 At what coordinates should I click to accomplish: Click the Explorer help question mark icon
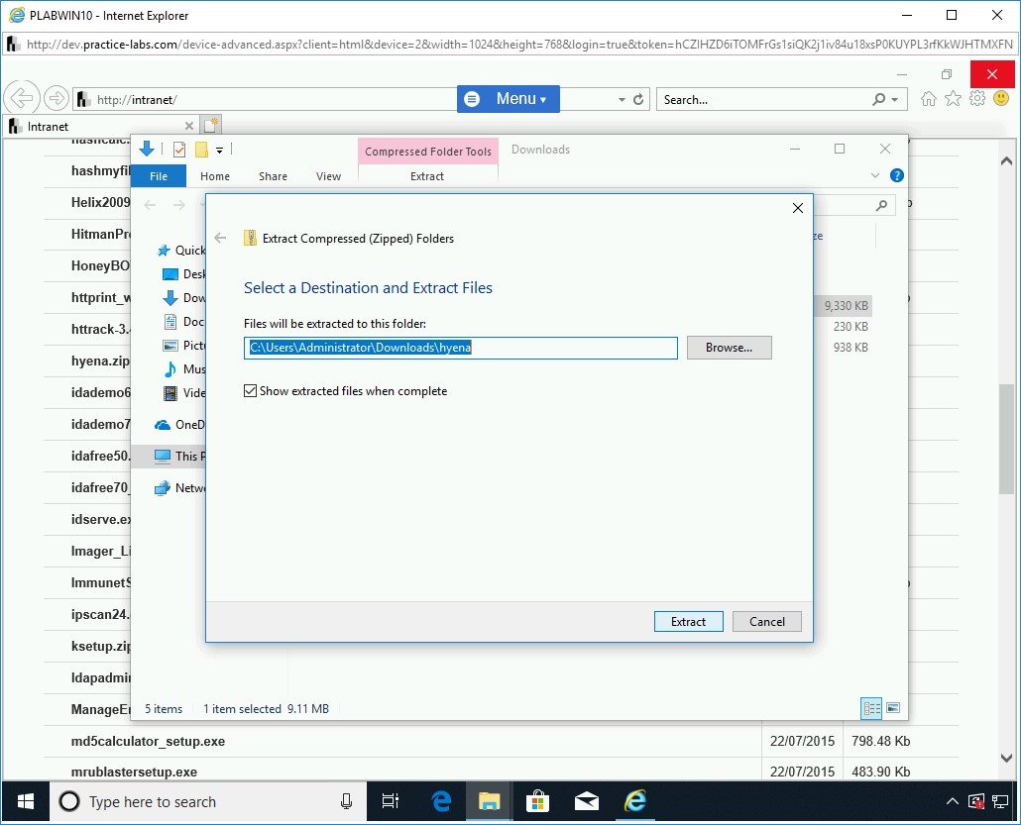click(896, 175)
